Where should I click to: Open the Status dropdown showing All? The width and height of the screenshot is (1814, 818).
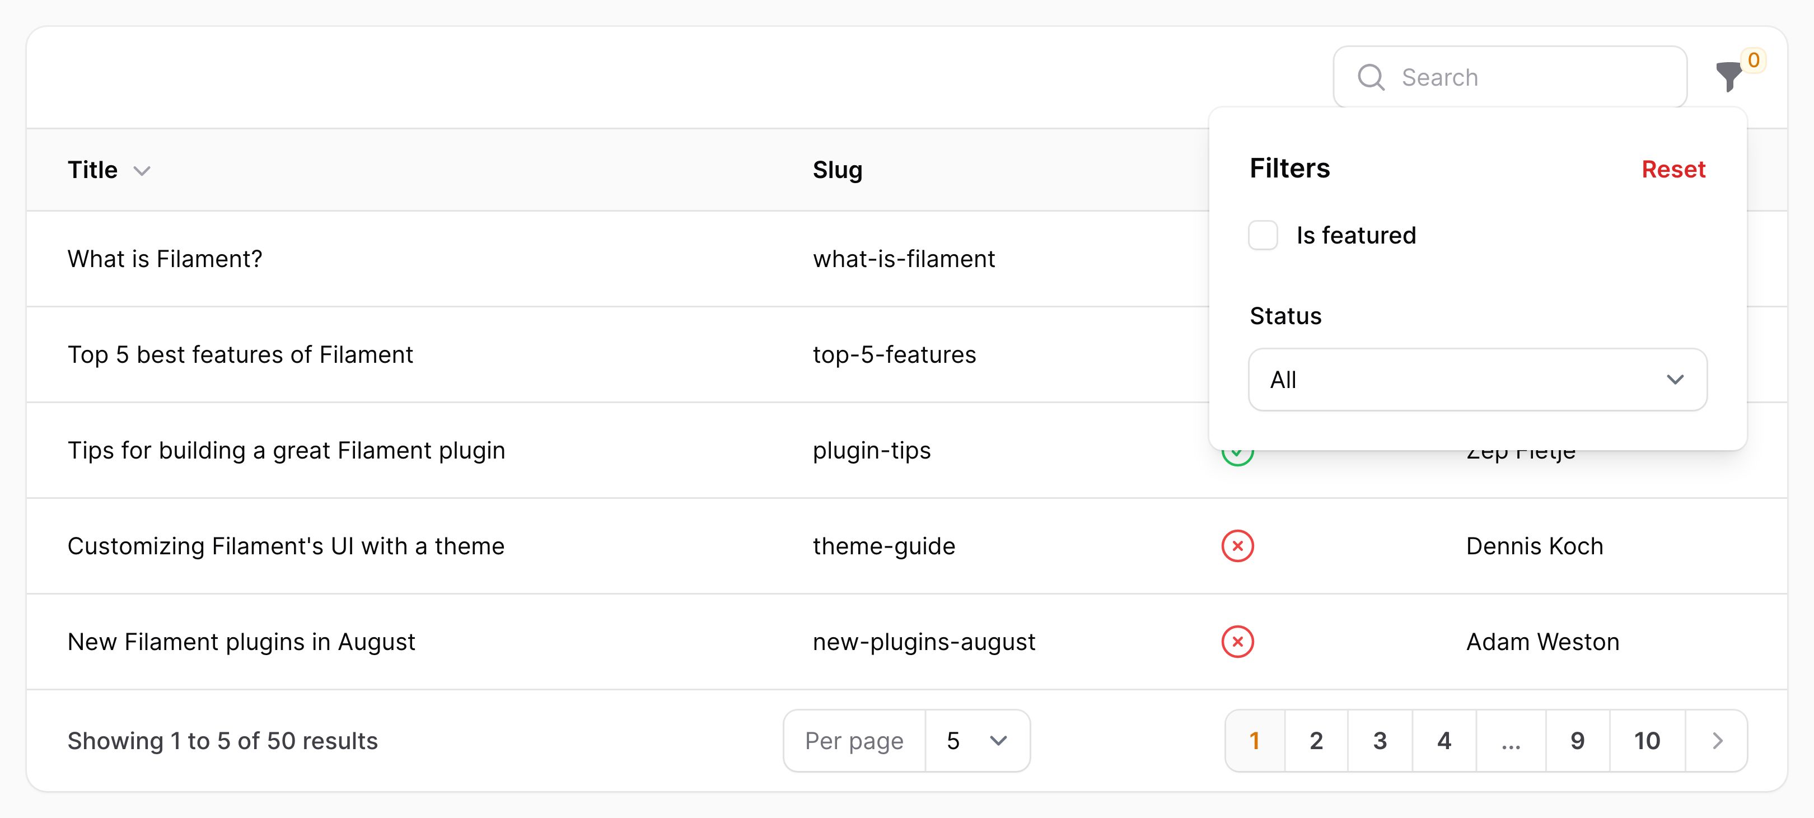pyautogui.click(x=1478, y=380)
